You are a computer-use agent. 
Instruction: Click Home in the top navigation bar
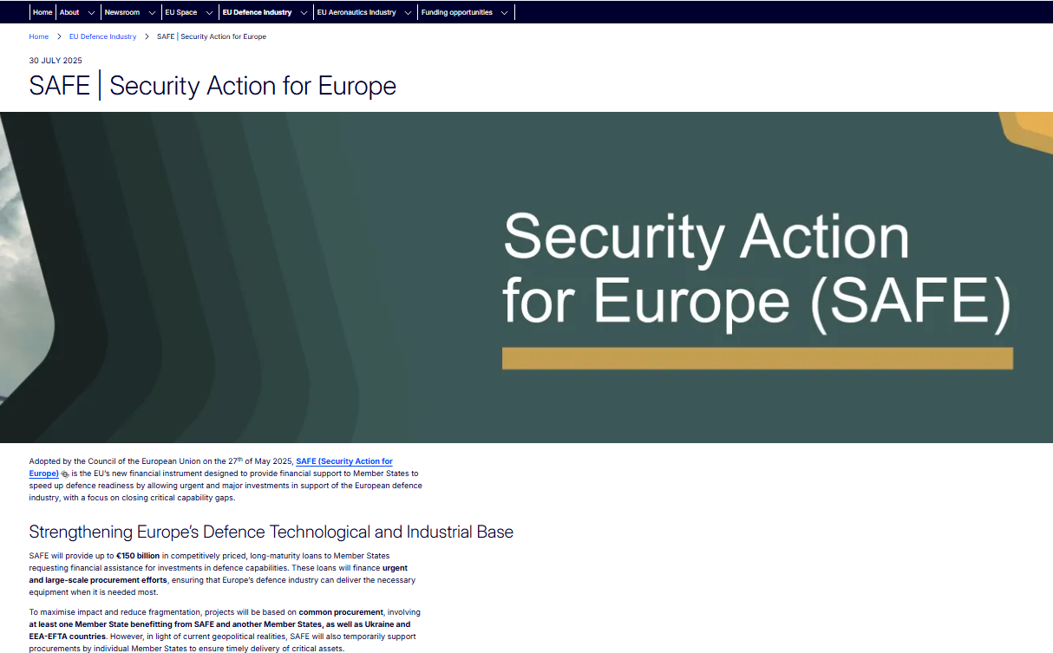click(43, 12)
